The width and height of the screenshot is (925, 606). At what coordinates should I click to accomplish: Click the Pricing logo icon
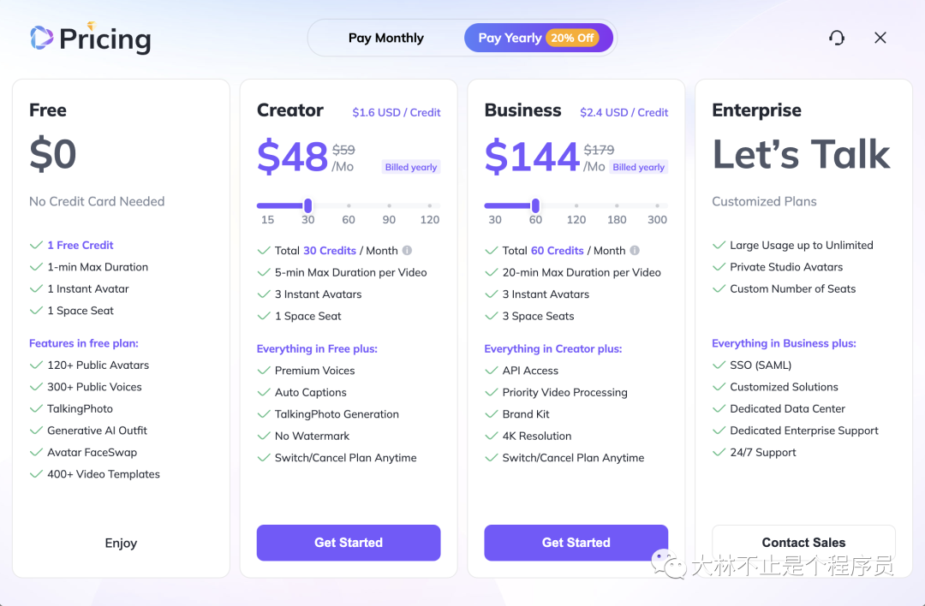(42, 38)
